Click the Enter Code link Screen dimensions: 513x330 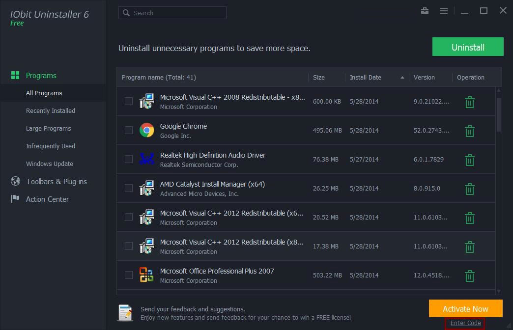pyautogui.click(x=465, y=323)
